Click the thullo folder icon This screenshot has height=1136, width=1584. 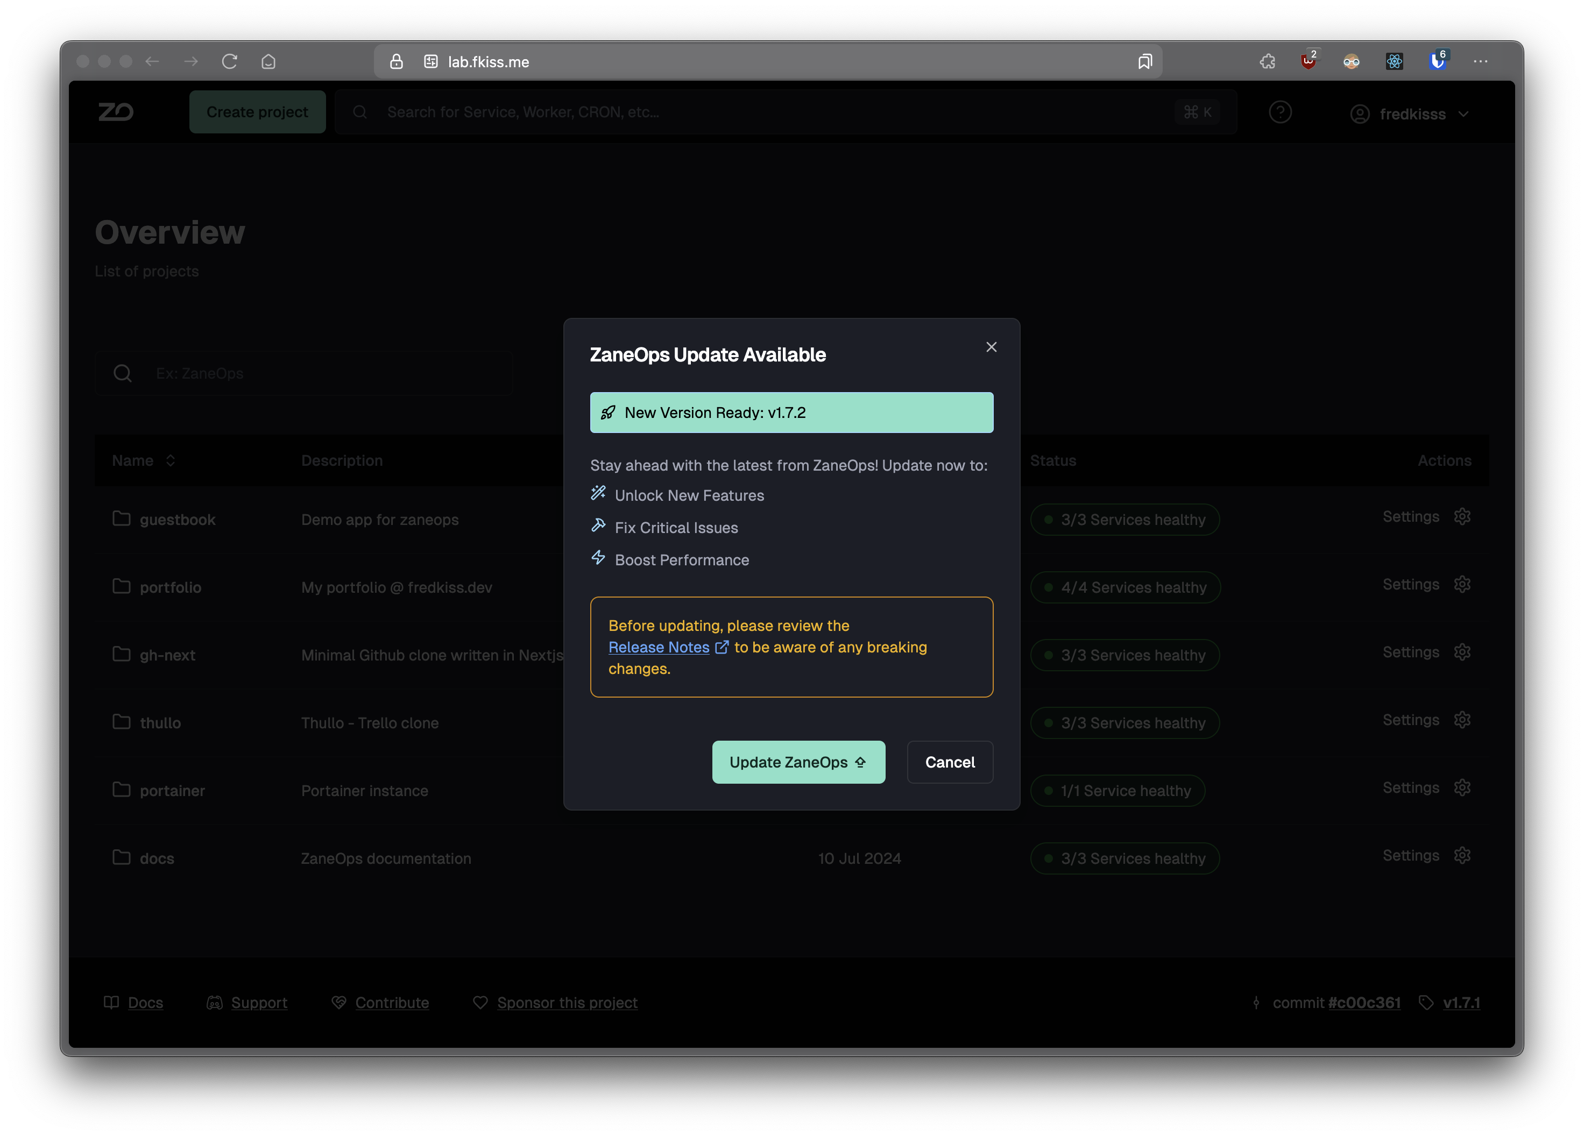tap(122, 721)
